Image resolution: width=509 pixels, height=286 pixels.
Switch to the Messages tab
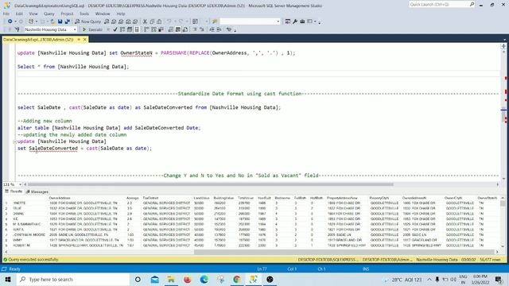point(37,191)
